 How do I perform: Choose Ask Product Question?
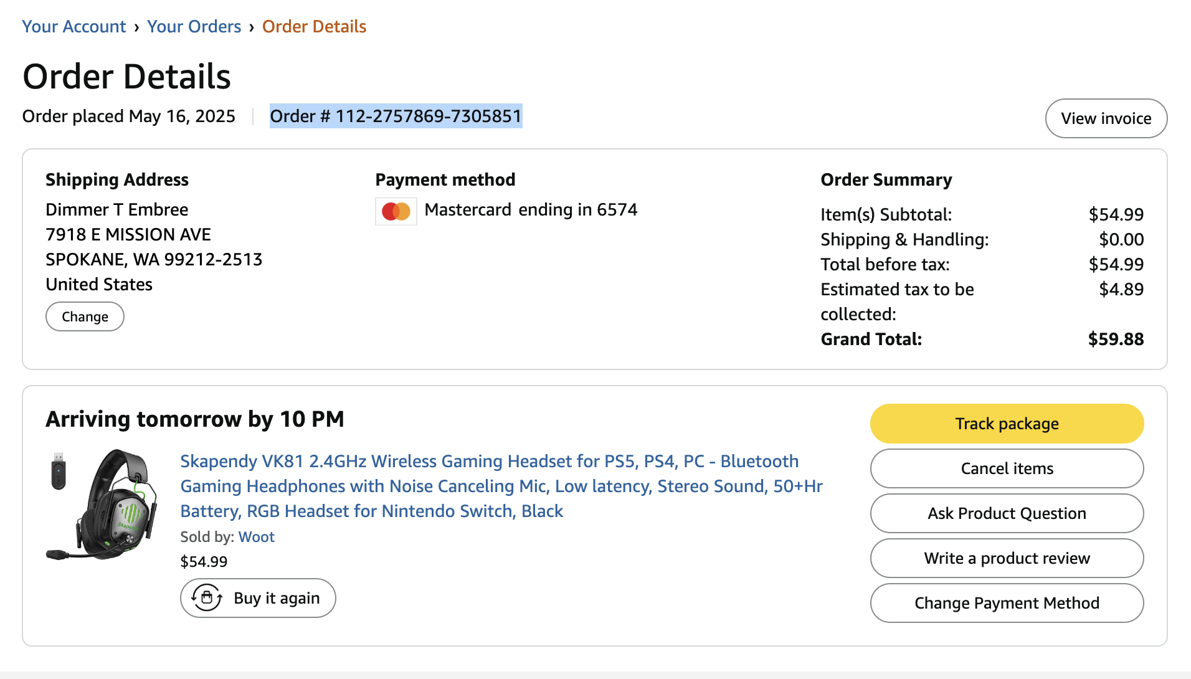[x=1007, y=513]
